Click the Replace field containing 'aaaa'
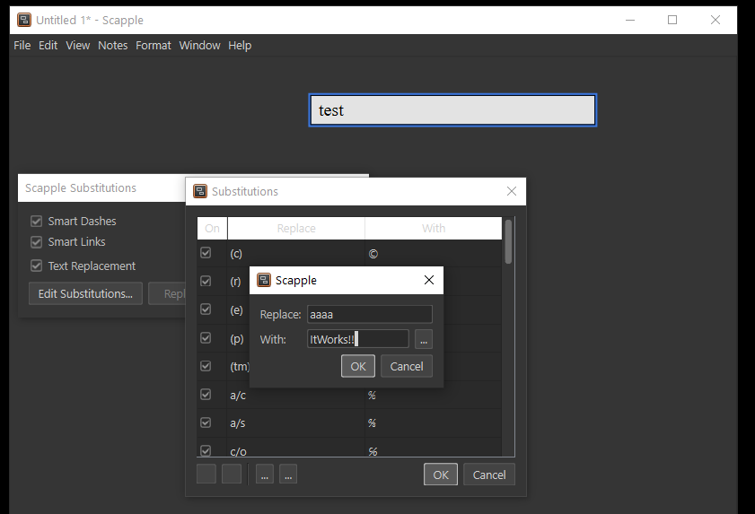755x514 pixels. coord(370,314)
